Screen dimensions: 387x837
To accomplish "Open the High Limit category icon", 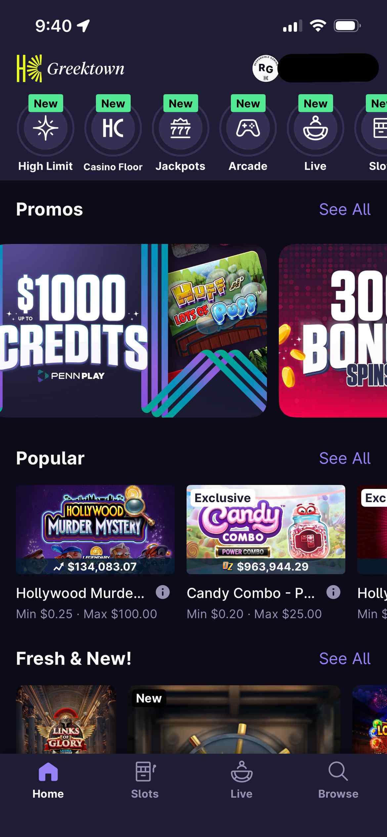I will click(46, 128).
